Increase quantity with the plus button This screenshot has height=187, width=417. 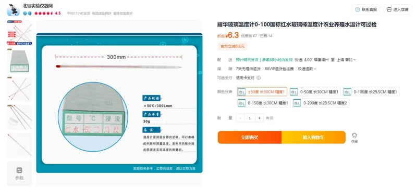click(259, 118)
